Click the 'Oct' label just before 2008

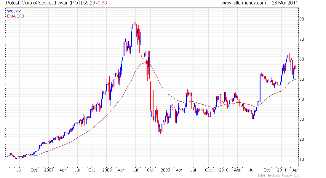[x=92, y=170]
